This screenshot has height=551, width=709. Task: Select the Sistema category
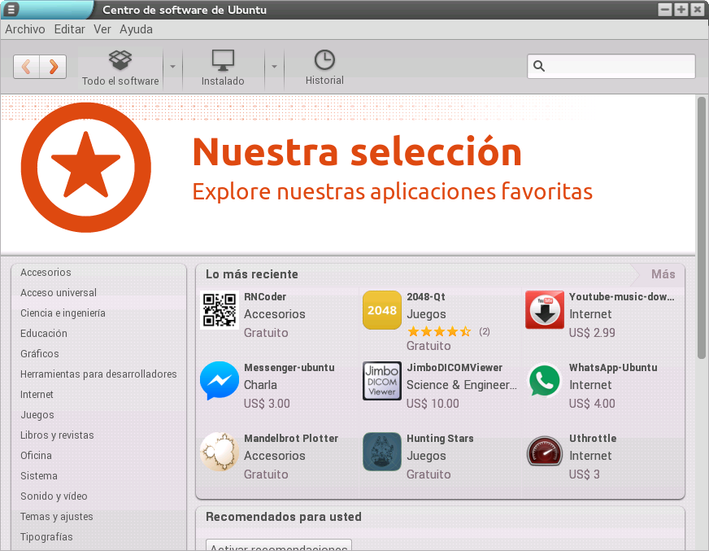(39, 476)
